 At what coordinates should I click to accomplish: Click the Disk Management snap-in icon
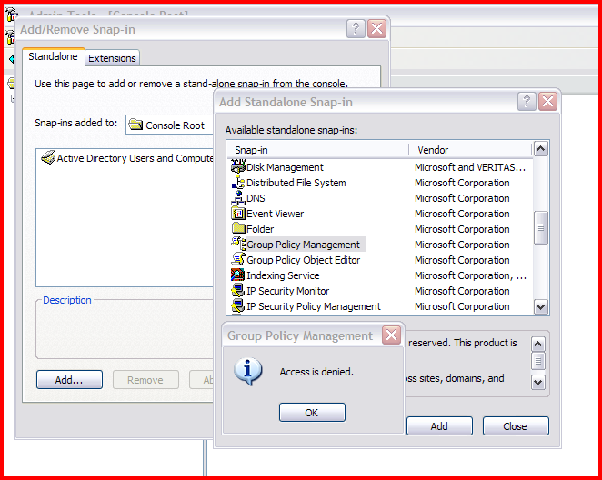(238, 167)
